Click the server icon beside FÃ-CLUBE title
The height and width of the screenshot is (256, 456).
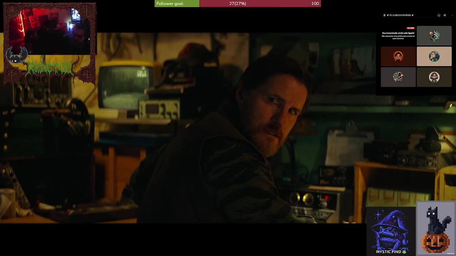(x=384, y=15)
